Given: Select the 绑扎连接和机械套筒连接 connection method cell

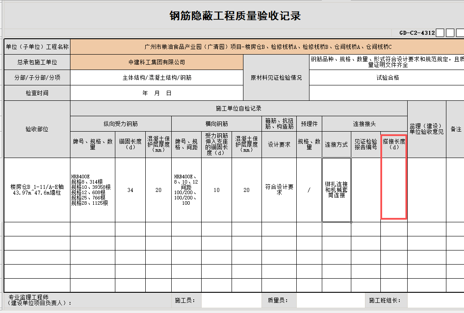Looking at the screenshot, I should (x=336, y=190).
